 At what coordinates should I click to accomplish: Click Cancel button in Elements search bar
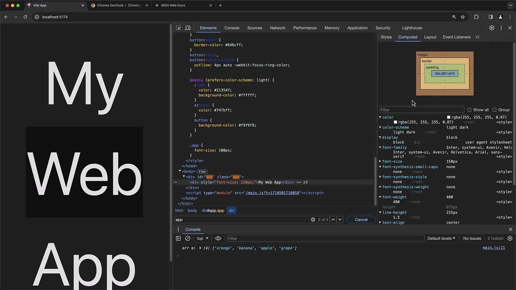click(361, 220)
